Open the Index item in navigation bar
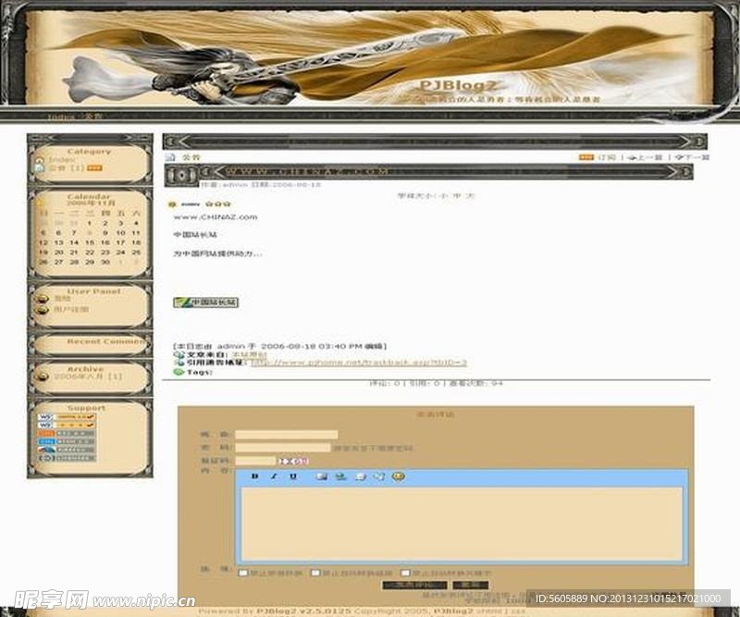Screen dimensions: 740x617 coord(61,117)
